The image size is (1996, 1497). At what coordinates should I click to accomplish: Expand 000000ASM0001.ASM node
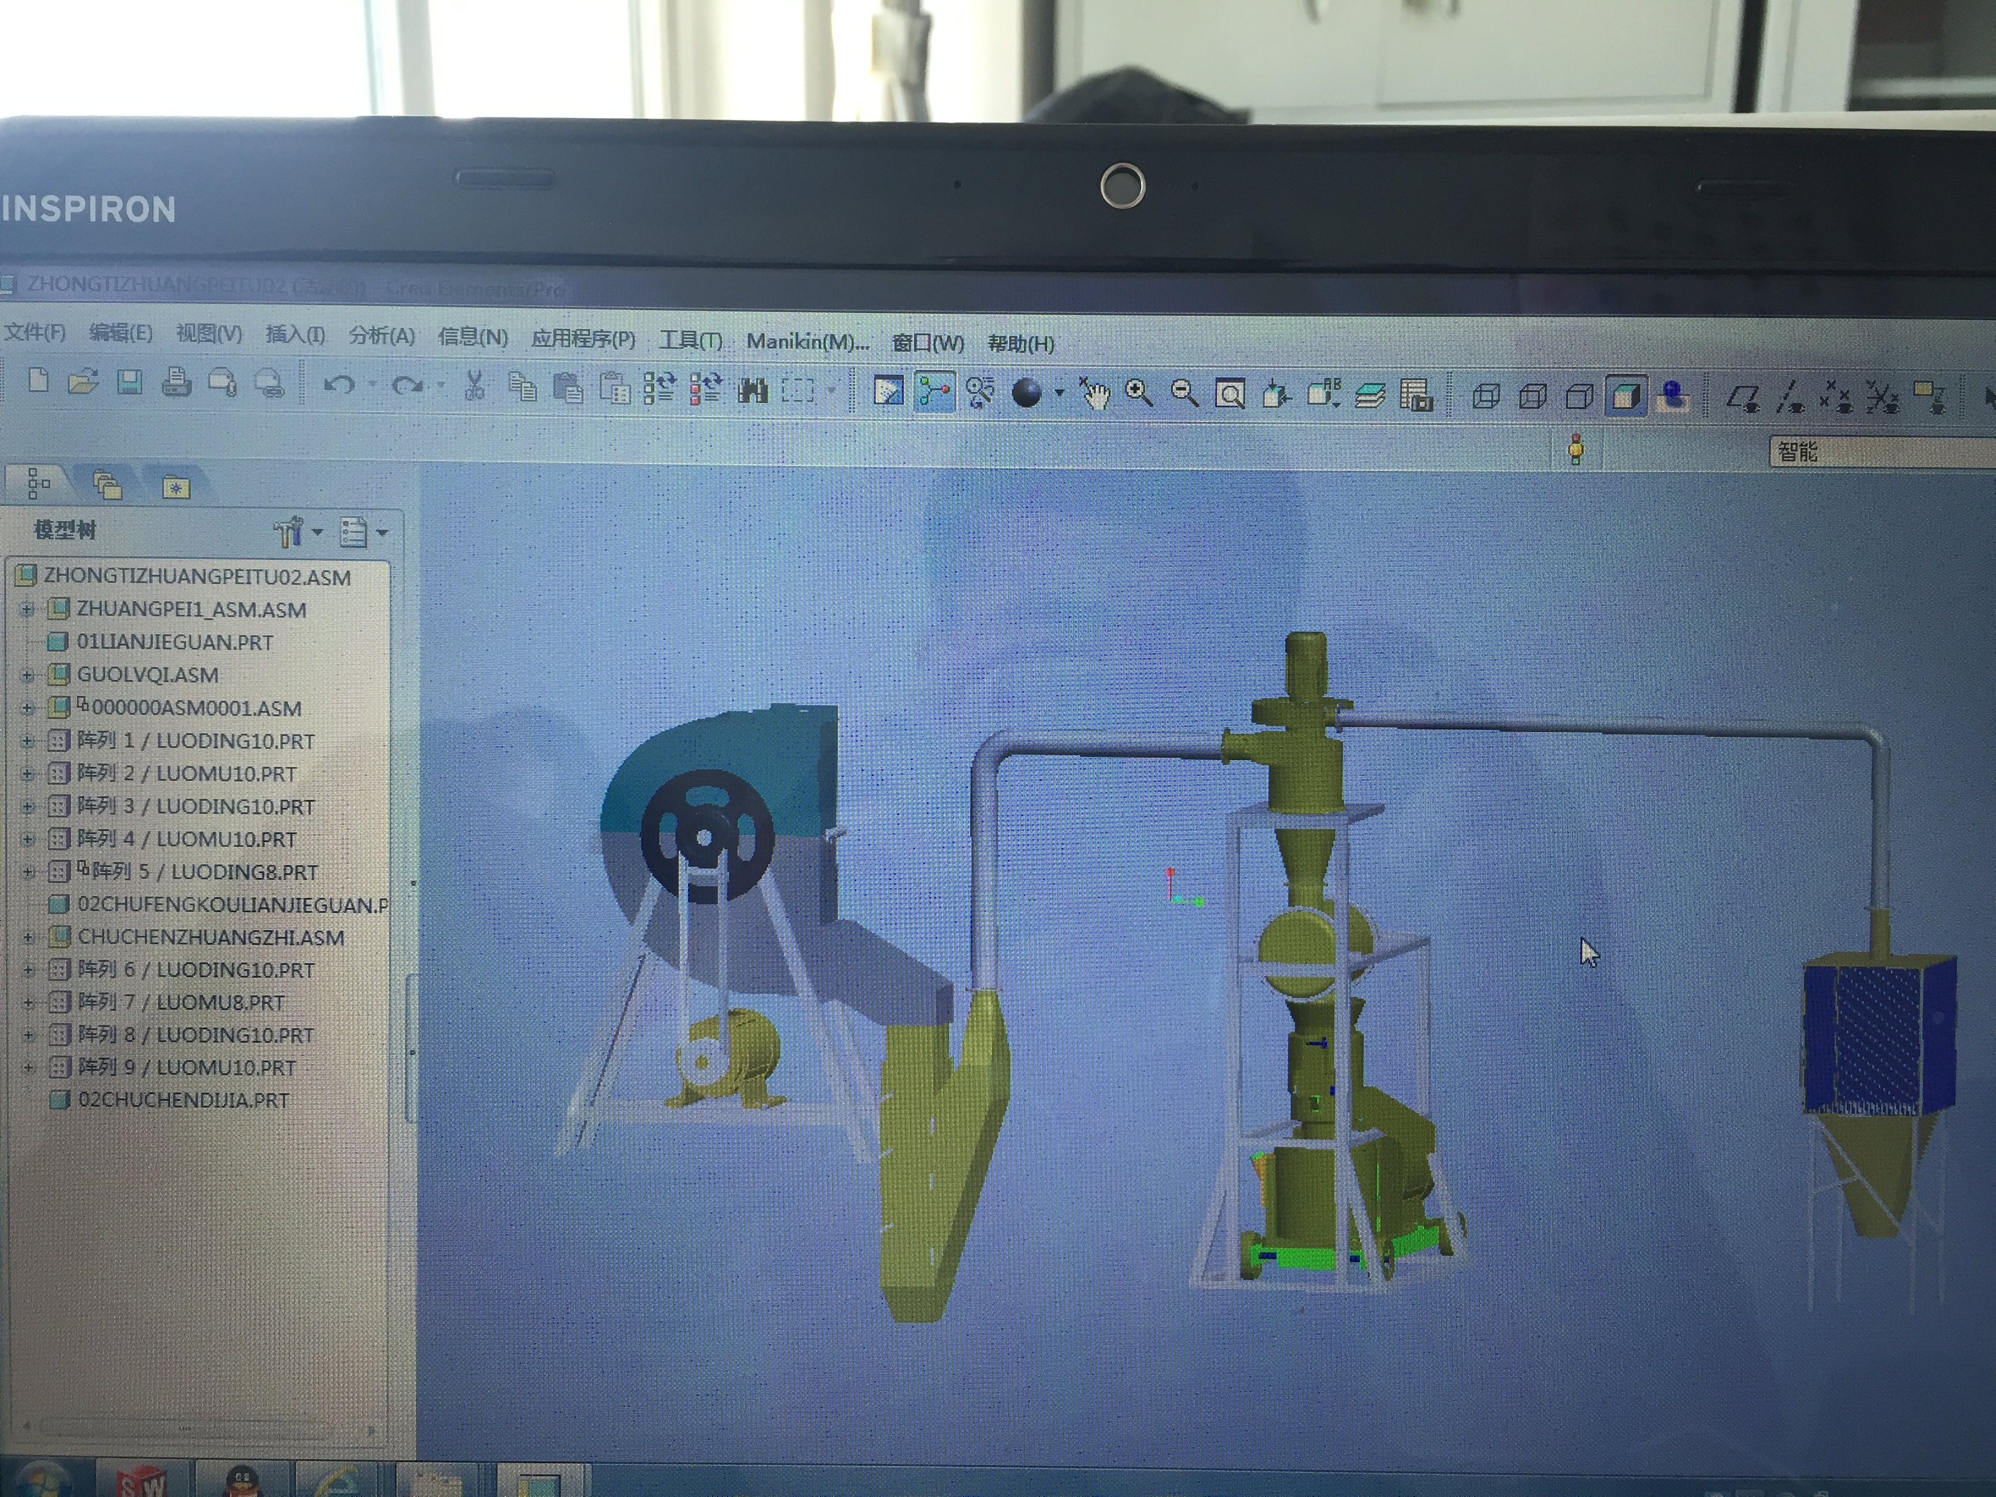tap(27, 708)
